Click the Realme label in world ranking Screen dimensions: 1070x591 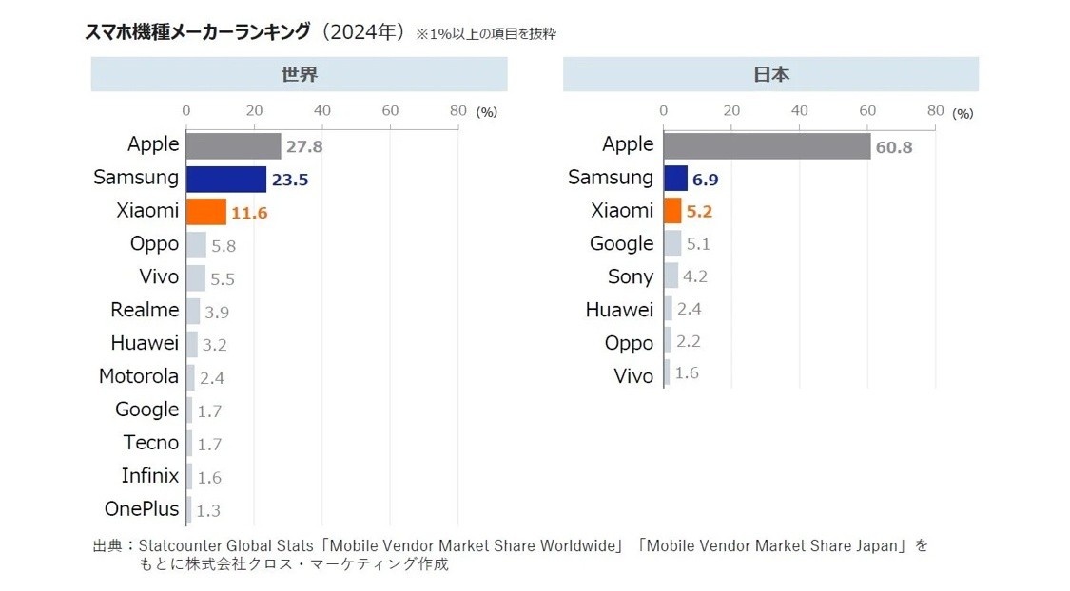[145, 310]
